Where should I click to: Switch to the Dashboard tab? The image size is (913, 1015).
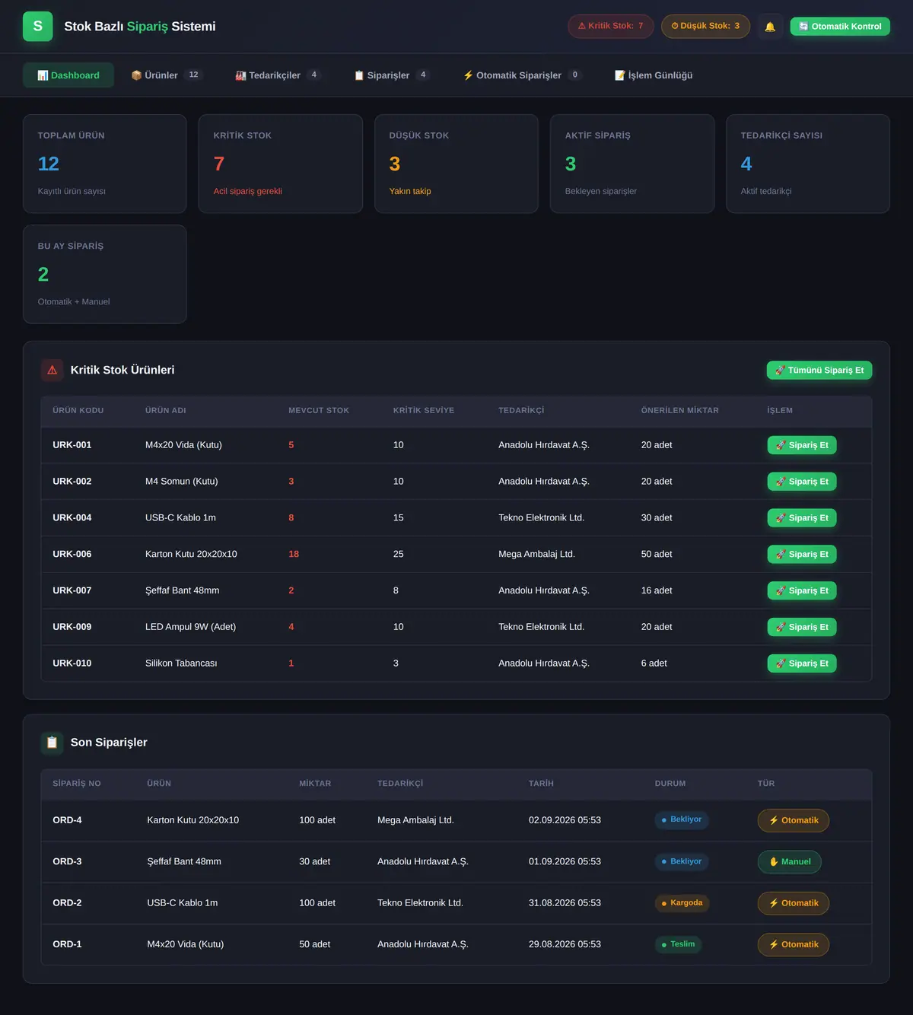tap(68, 75)
